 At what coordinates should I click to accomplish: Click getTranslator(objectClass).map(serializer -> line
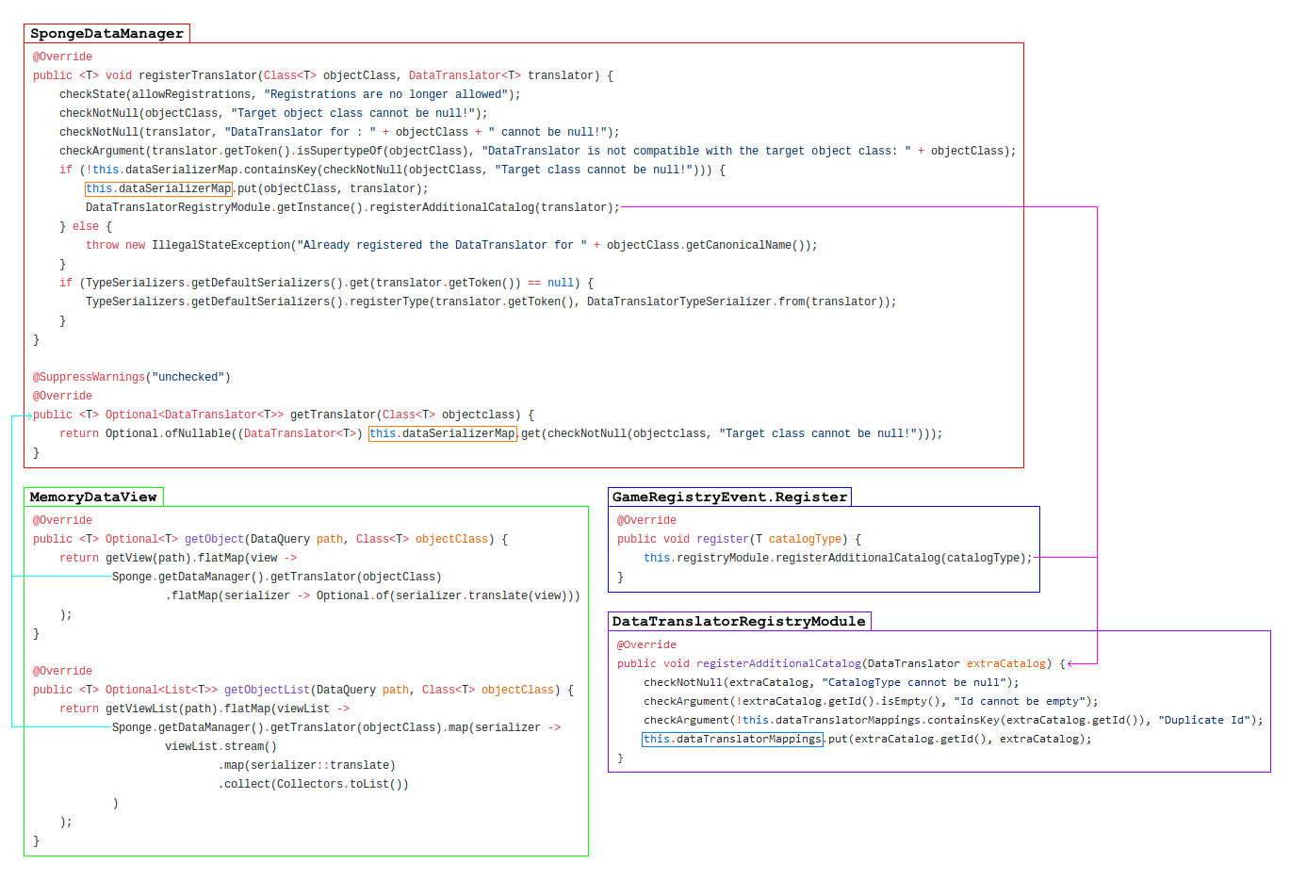336,727
